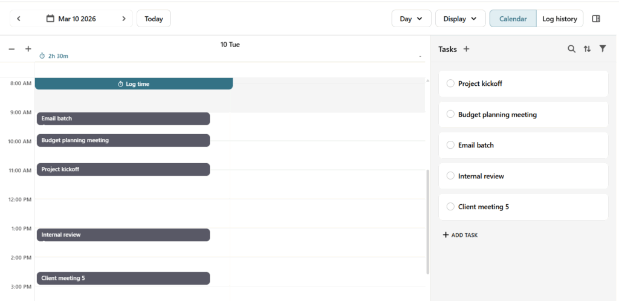
Task: Expand the Display options dropdown
Action: tap(460, 19)
